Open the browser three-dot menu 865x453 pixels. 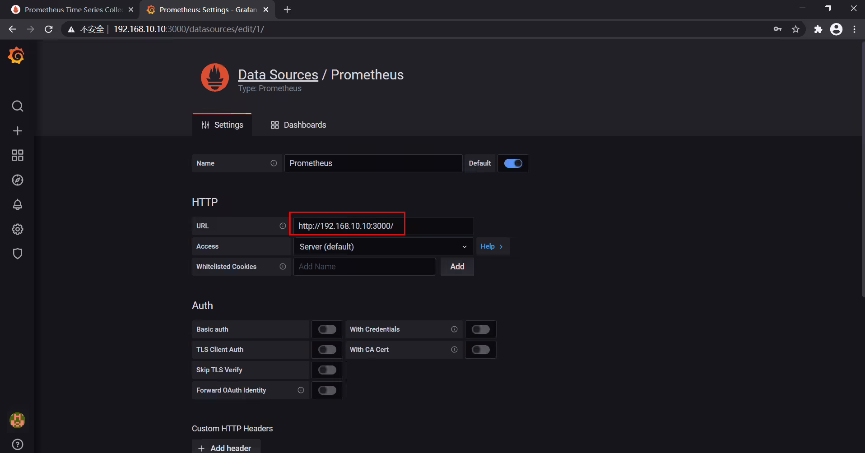(x=854, y=29)
